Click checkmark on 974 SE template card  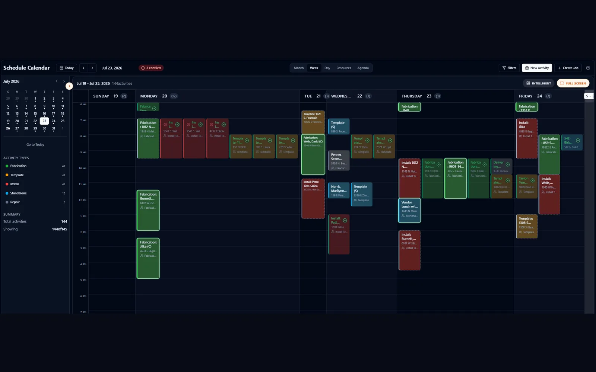[x=367, y=141]
